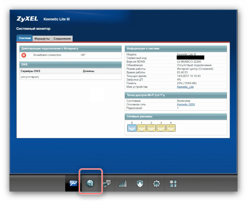Screen dimensions: 247x201
Task: Open Applications four-squares icon
Action: click(173, 183)
